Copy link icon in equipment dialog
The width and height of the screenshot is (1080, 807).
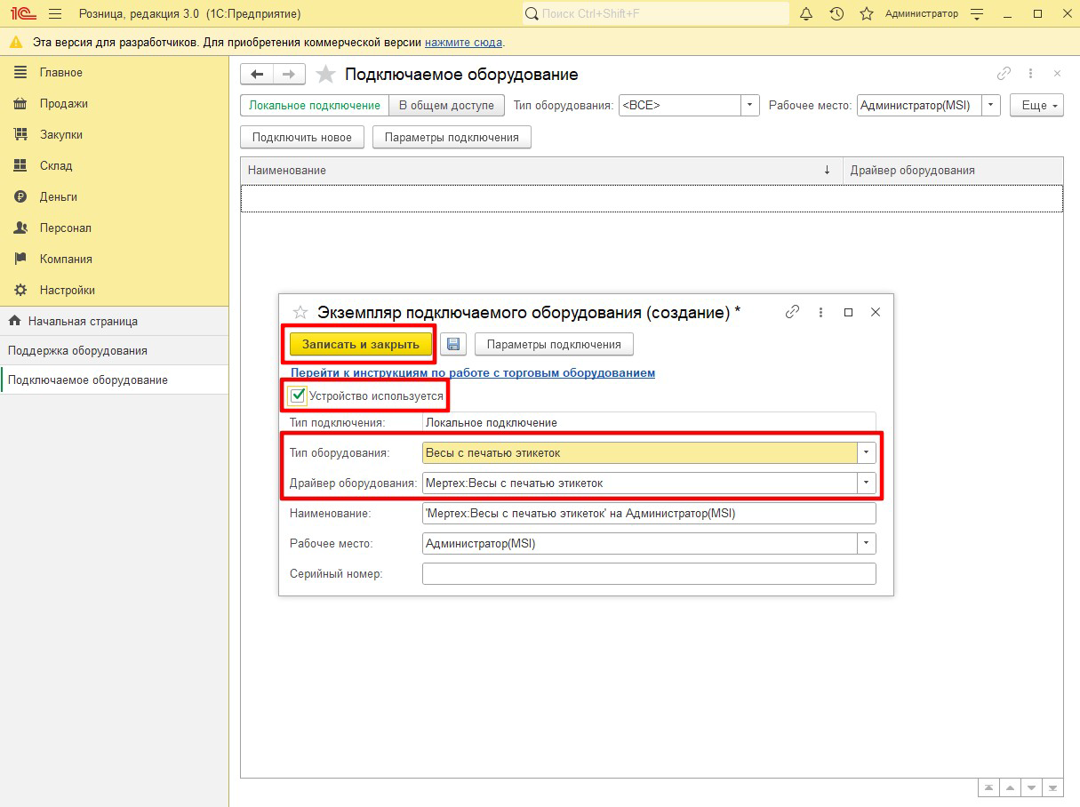click(793, 312)
